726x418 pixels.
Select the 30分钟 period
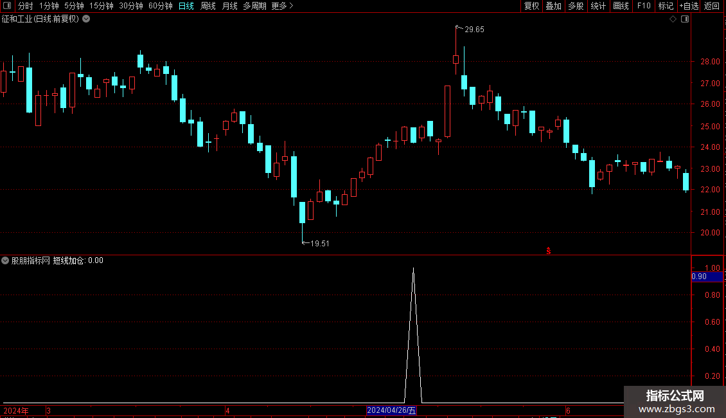pyautogui.click(x=131, y=6)
